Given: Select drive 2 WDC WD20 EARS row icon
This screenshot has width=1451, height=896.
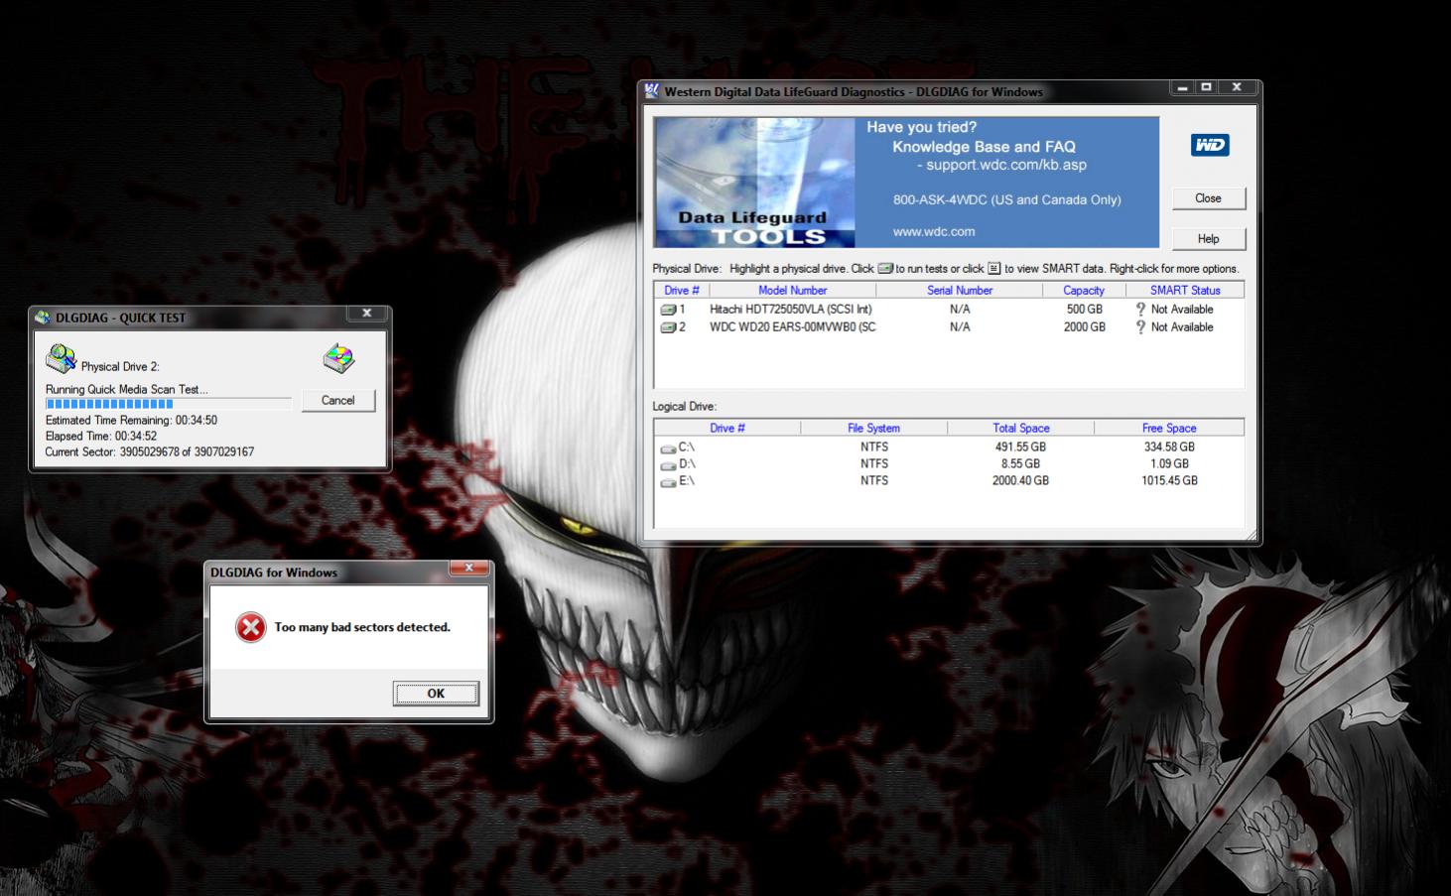Looking at the screenshot, I should point(668,327).
